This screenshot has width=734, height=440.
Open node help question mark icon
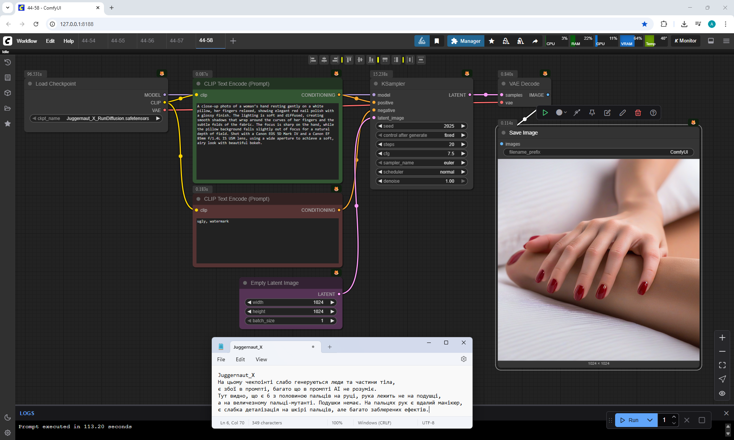pyautogui.click(x=653, y=113)
